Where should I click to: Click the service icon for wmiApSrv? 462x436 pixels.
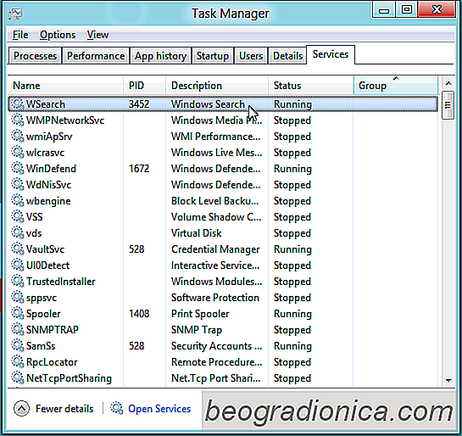point(18,137)
